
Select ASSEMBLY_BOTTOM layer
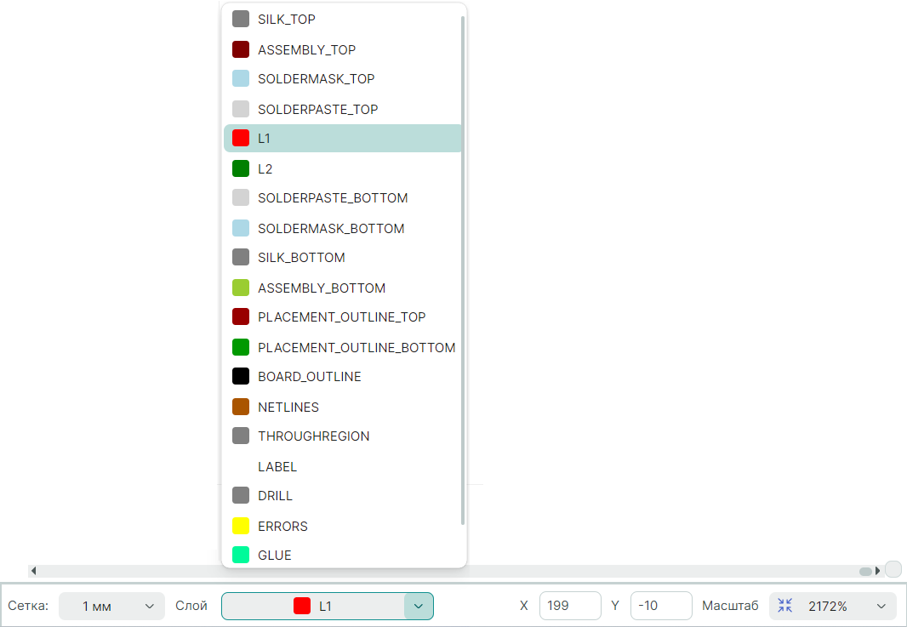342,288
